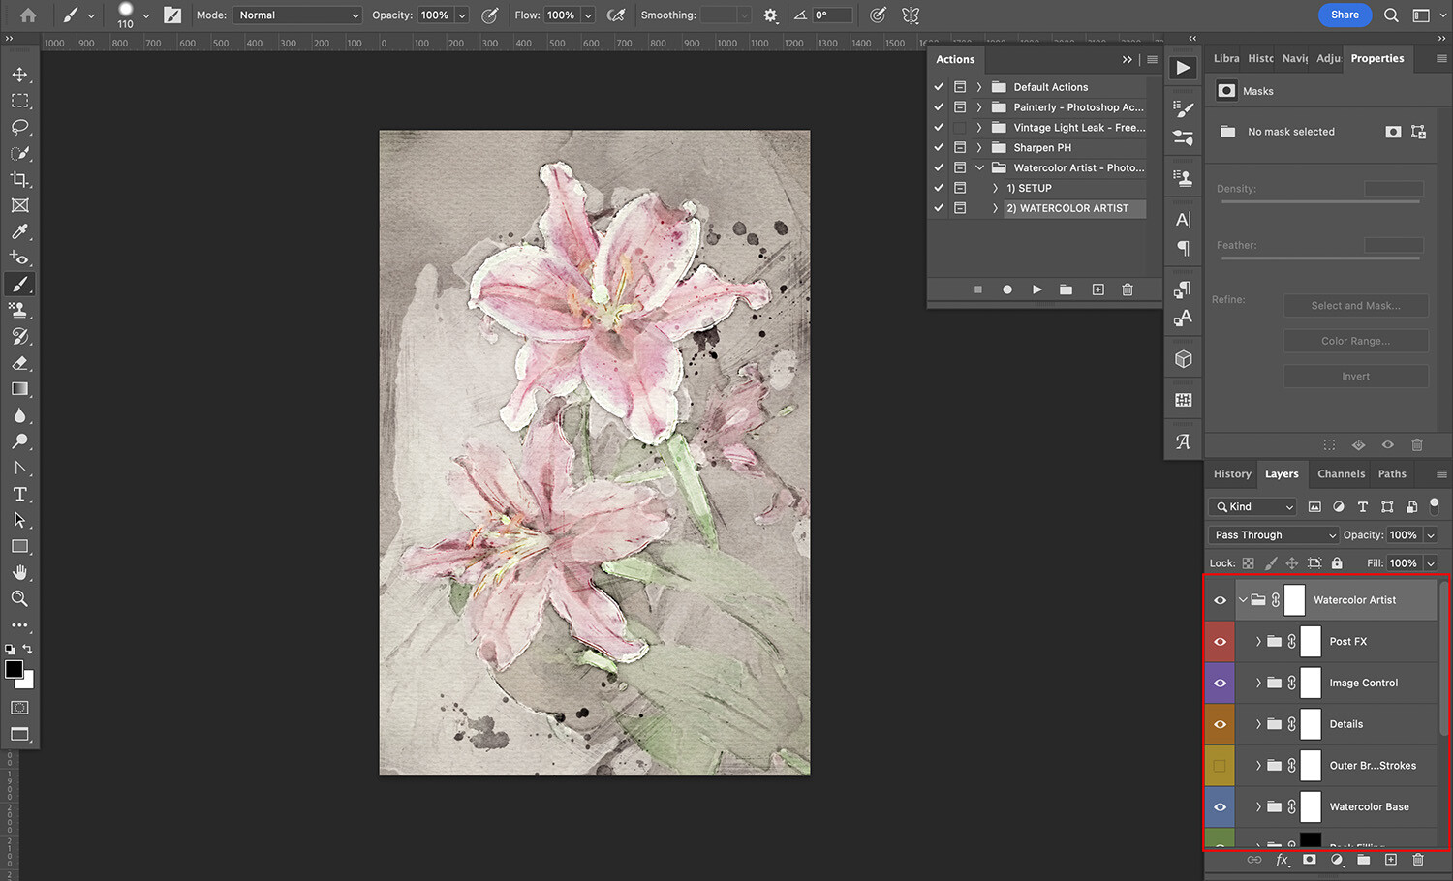The width and height of the screenshot is (1453, 881).
Task: Select the Crop tool
Action: coord(19,179)
